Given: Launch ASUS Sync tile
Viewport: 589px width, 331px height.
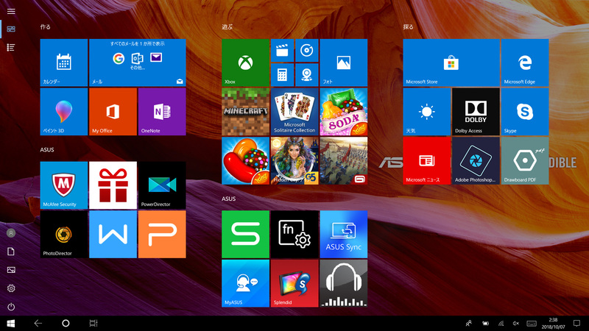Looking at the screenshot, I should point(344,234).
